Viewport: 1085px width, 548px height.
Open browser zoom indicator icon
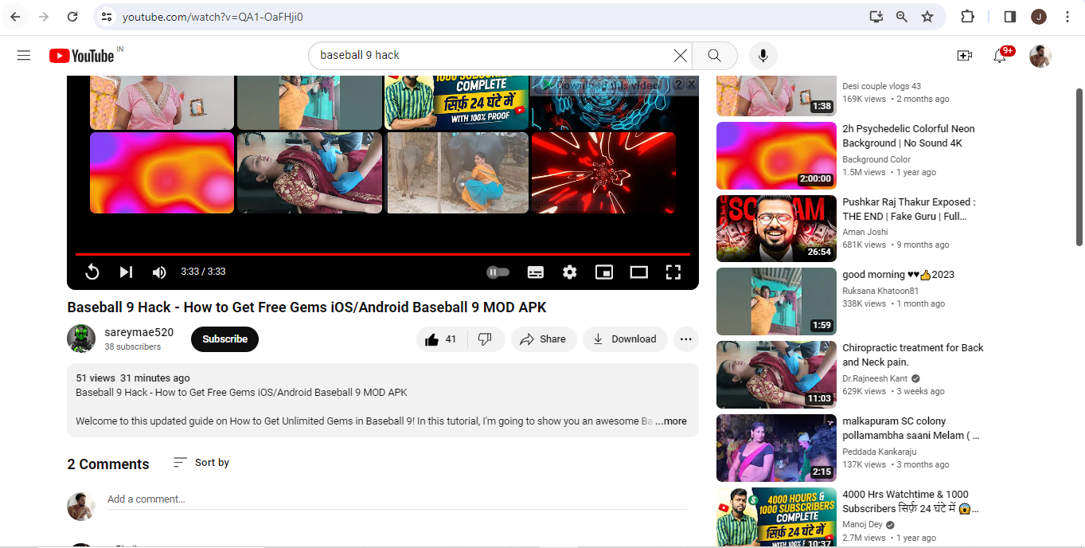[x=901, y=17]
